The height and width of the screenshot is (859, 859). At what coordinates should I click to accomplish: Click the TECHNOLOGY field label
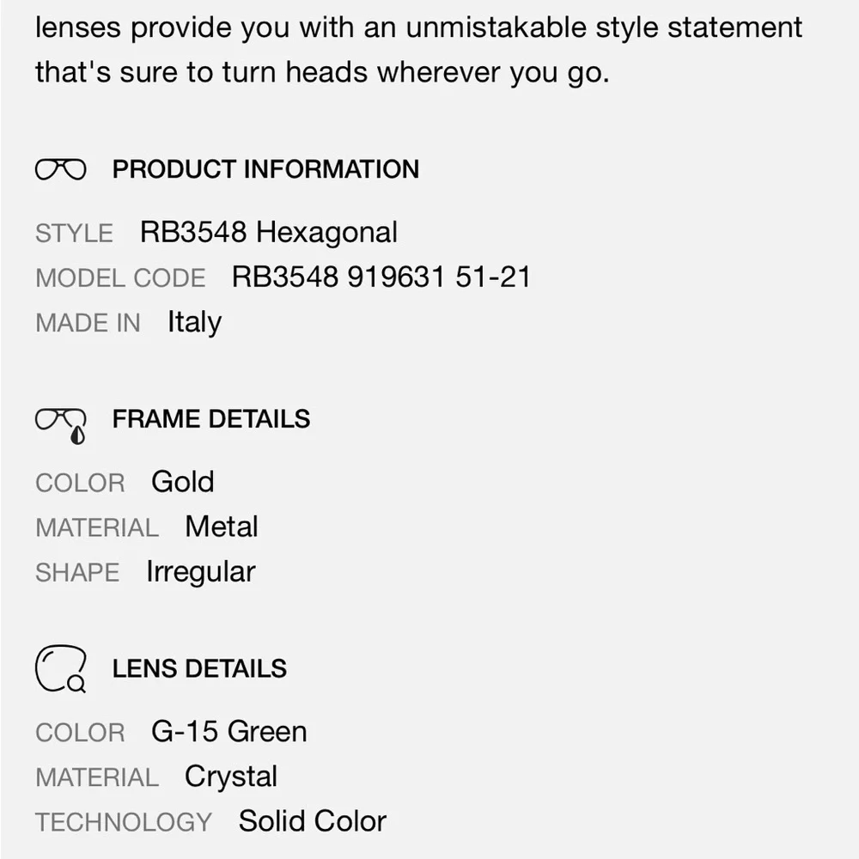coord(123,823)
